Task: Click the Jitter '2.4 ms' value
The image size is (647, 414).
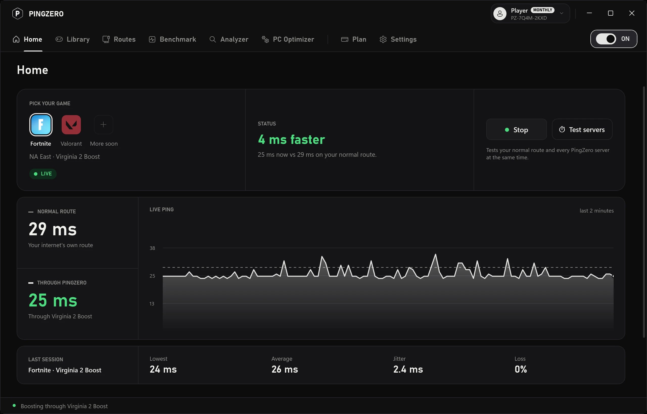Action: pyautogui.click(x=408, y=369)
